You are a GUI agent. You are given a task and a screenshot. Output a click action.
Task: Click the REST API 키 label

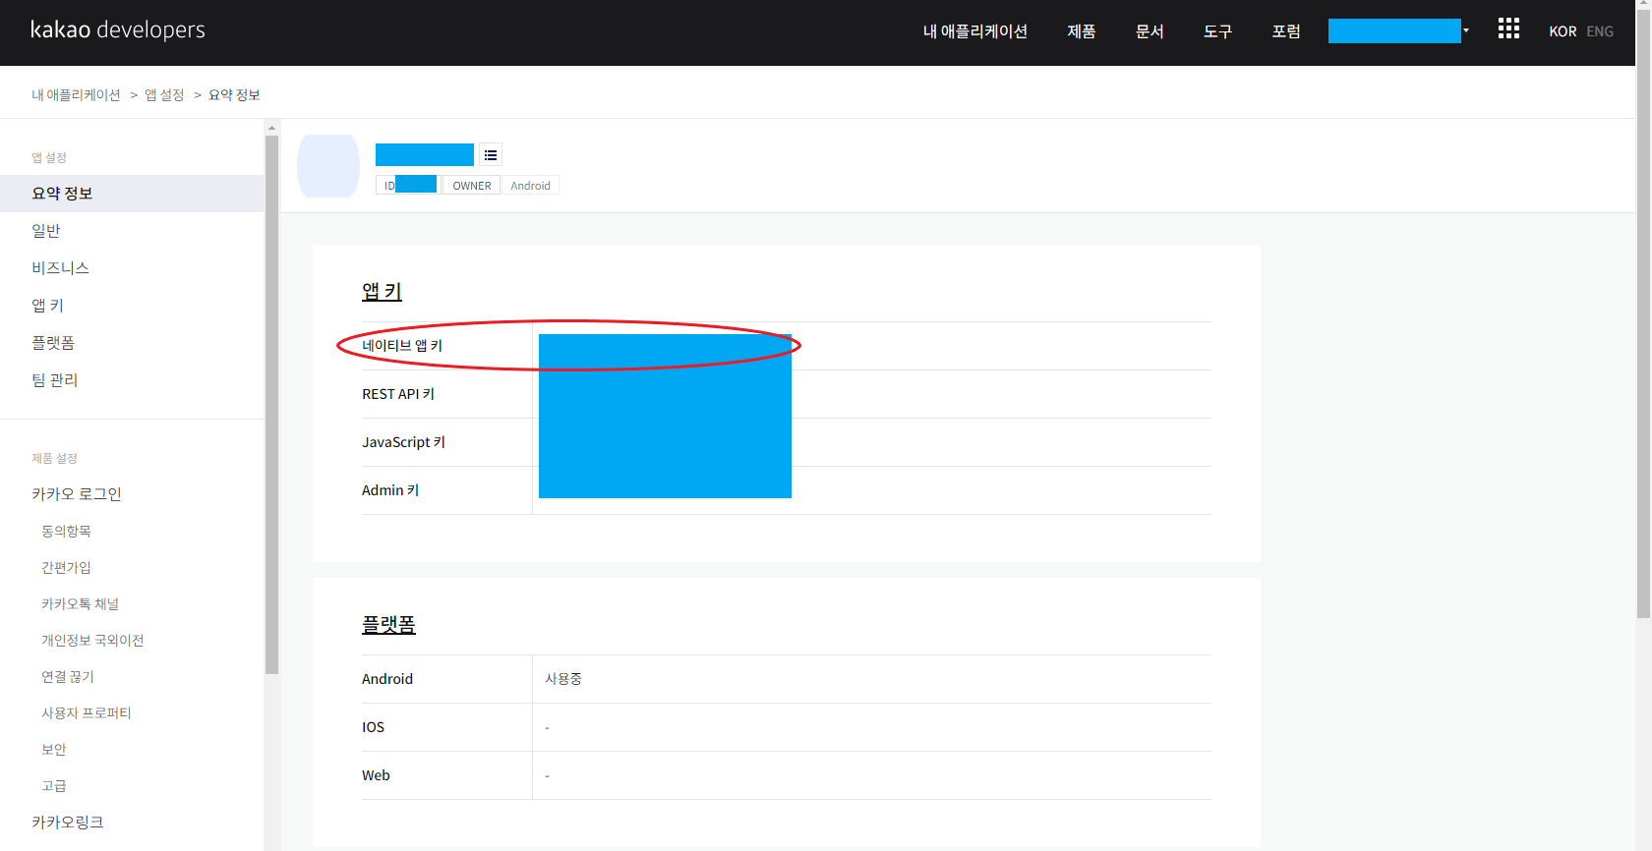[398, 394]
